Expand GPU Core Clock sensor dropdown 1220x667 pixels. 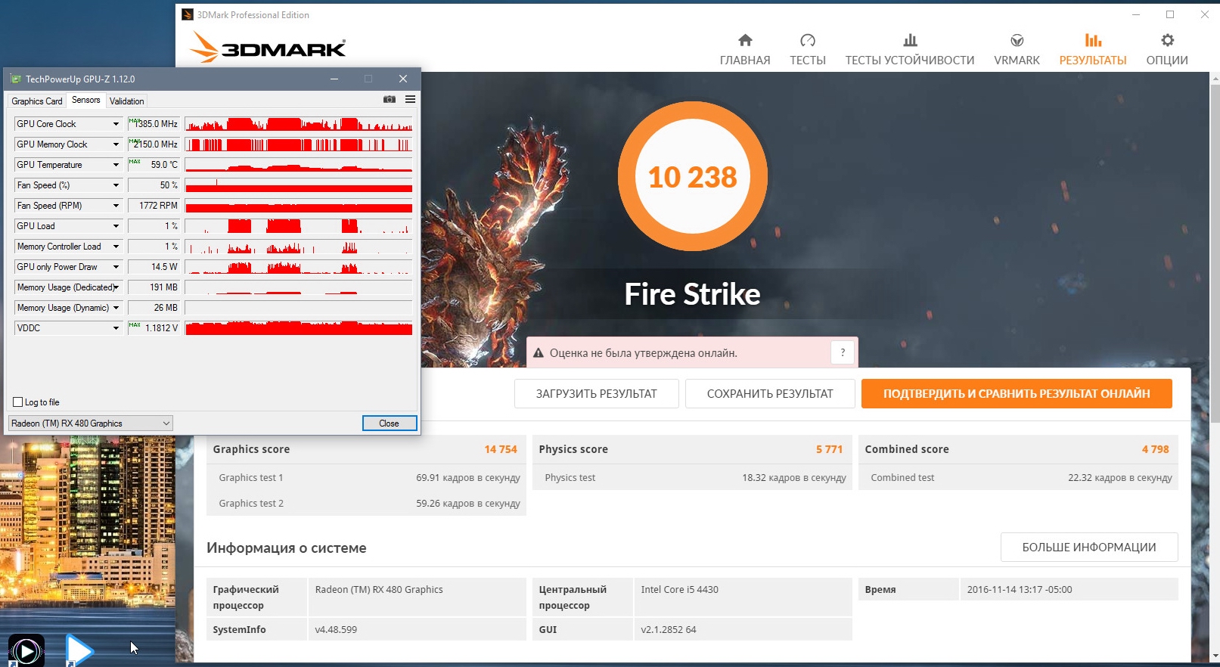116,124
